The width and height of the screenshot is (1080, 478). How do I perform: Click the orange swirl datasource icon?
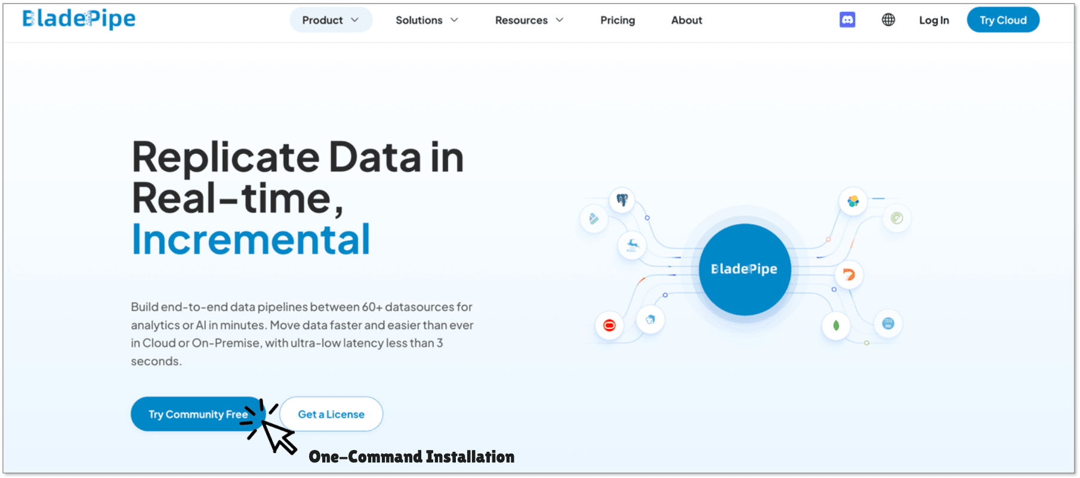(x=848, y=275)
